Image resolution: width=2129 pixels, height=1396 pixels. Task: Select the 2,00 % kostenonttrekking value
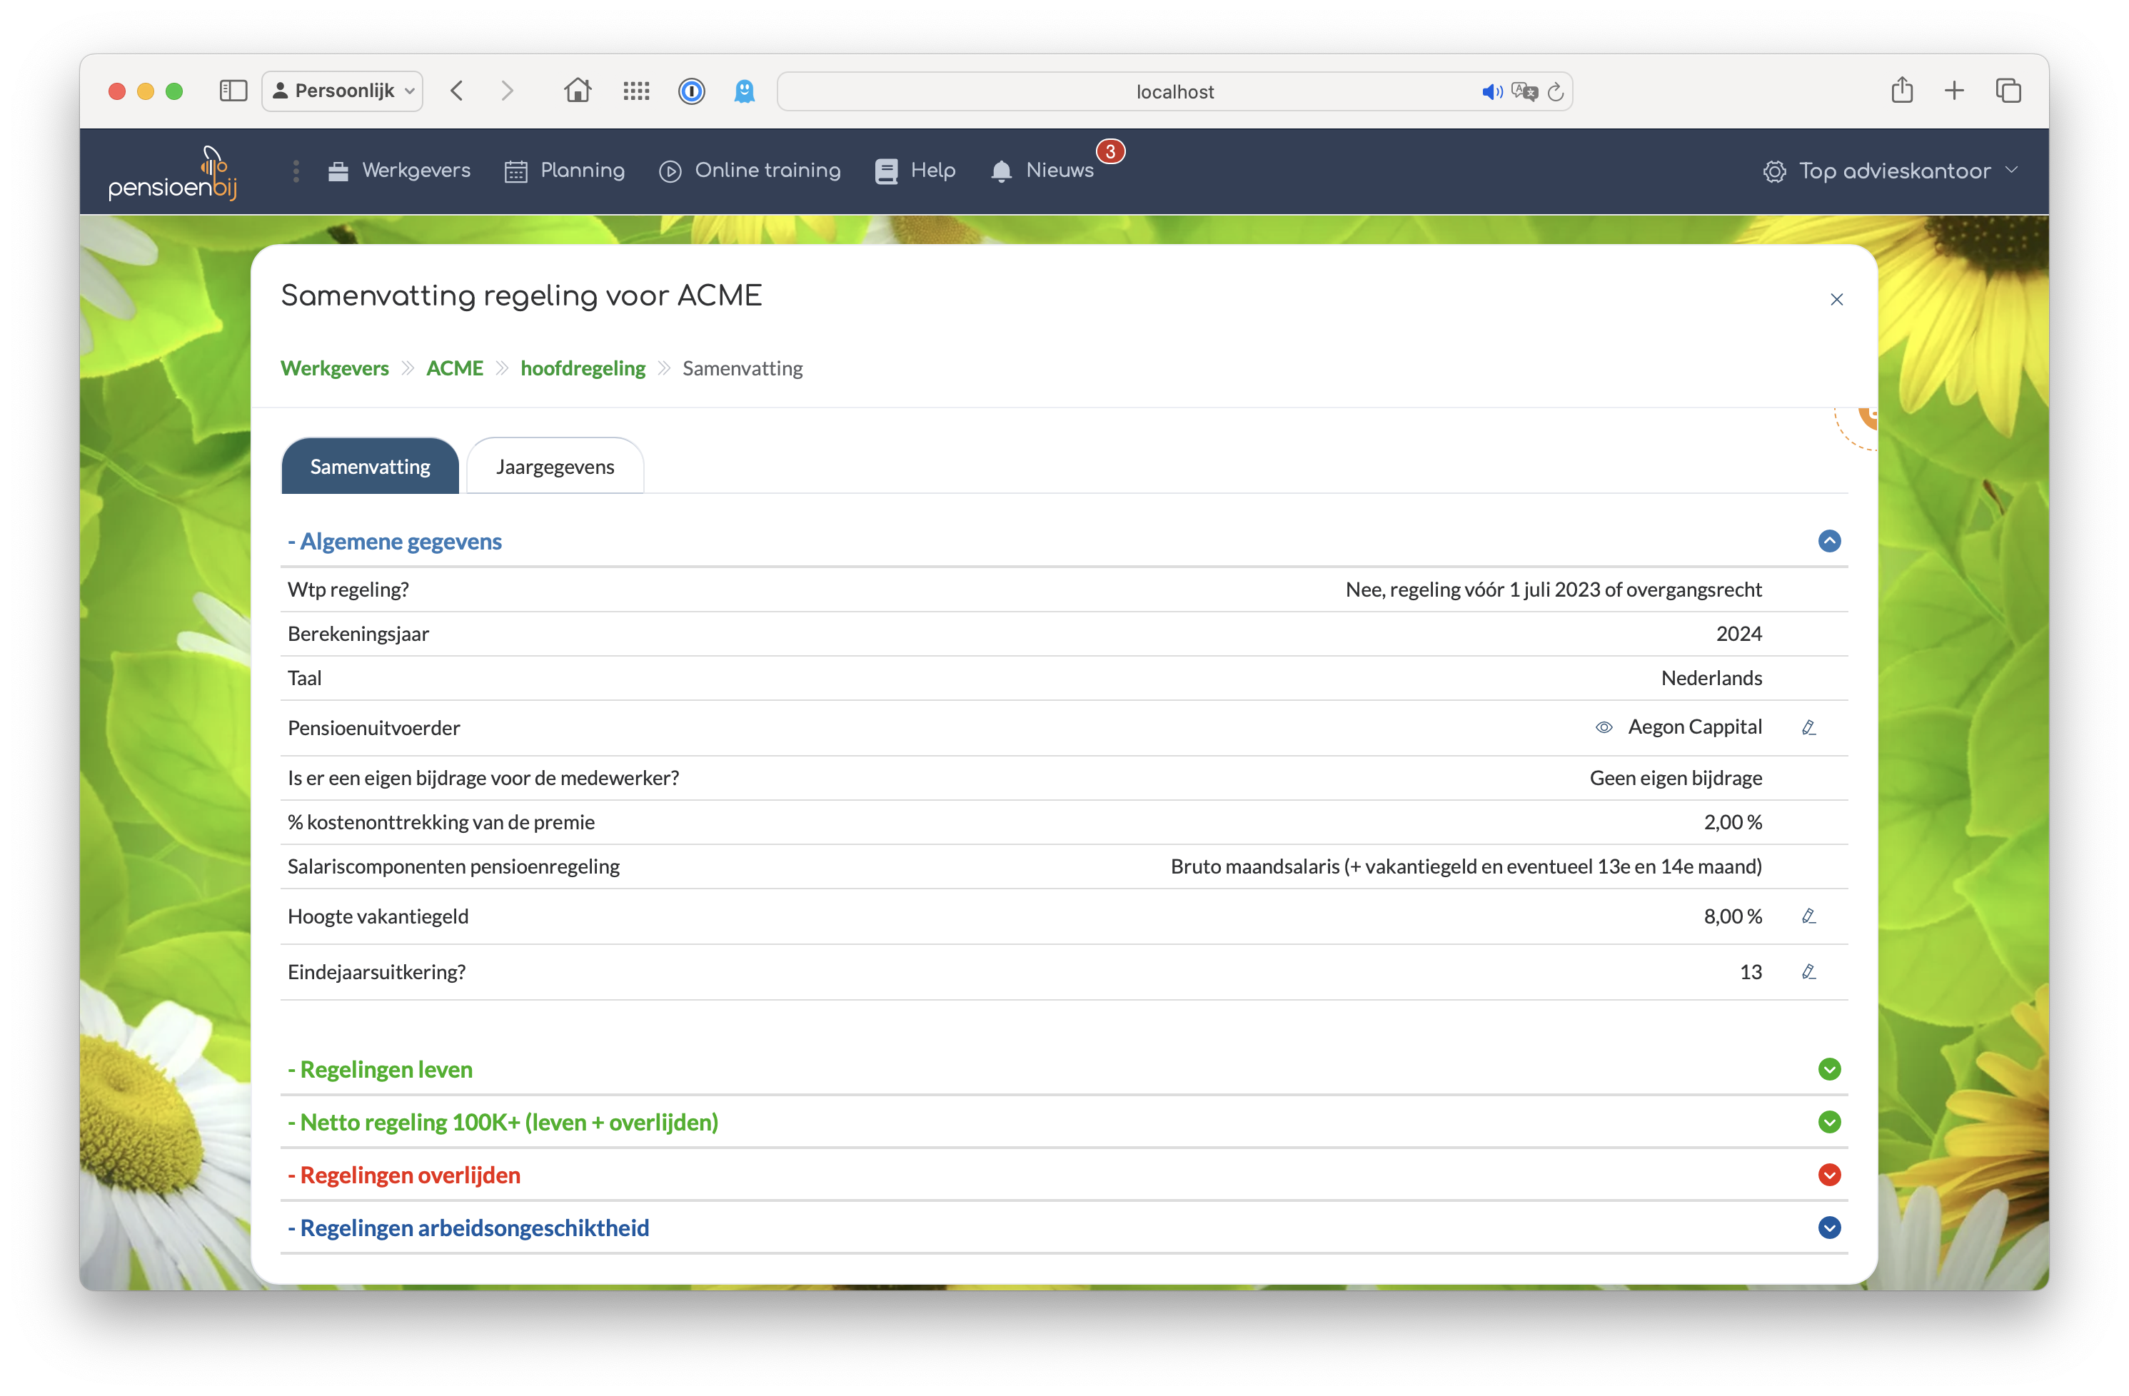click(x=1733, y=822)
